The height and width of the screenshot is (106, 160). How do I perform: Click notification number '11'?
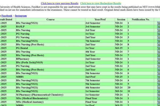141,91
